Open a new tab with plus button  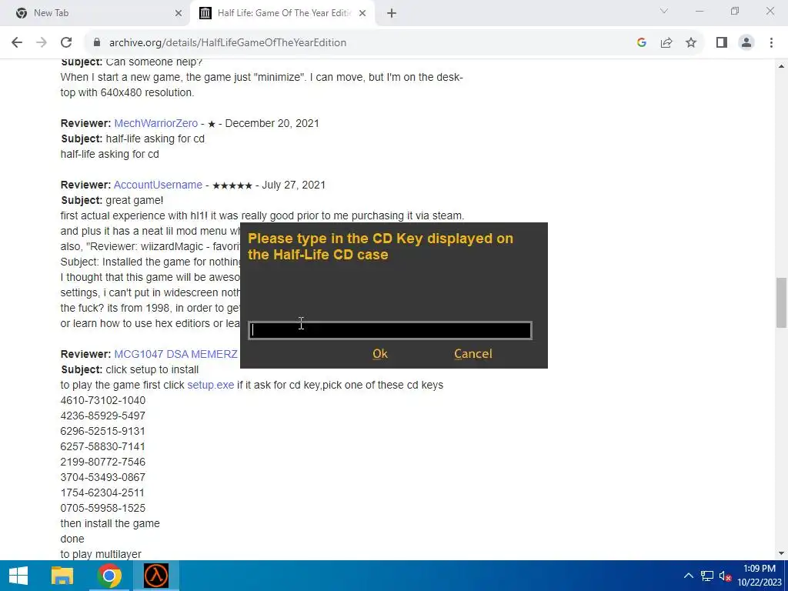pyautogui.click(x=392, y=13)
